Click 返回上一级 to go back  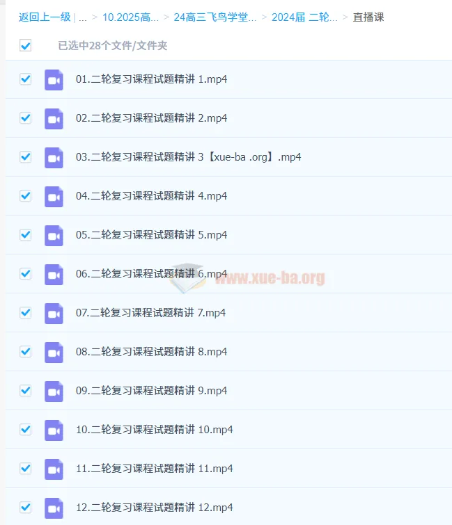pos(45,17)
